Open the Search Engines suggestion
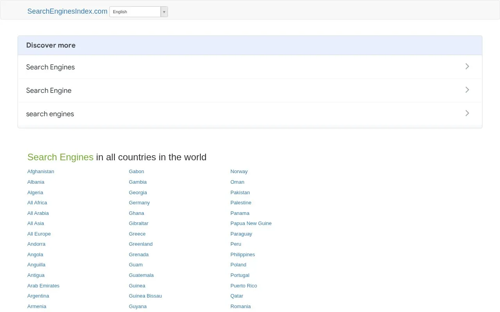 [x=250, y=67]
